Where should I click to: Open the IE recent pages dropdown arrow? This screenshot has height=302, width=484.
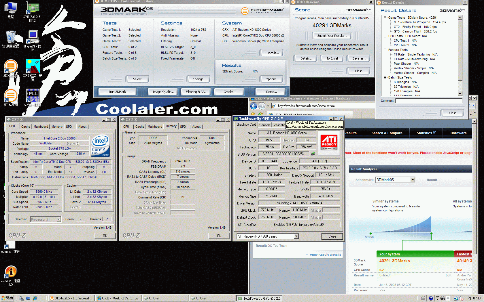[268, 106]
